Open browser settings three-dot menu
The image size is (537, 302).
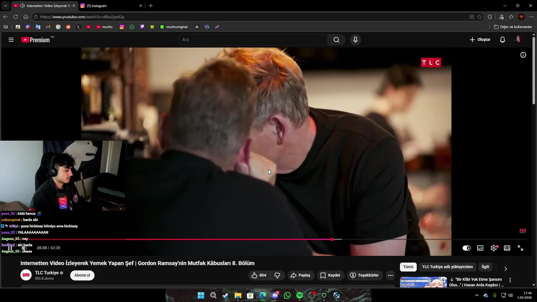click(531, 17)
